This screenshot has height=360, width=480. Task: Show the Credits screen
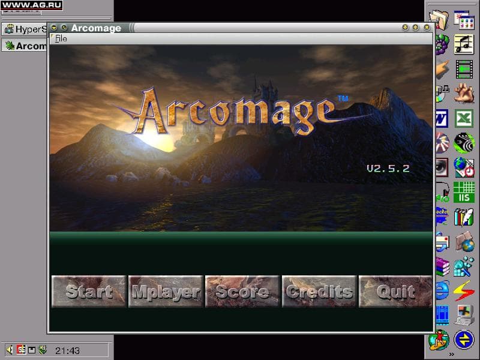pyautogui.click(x=319, y=291)
